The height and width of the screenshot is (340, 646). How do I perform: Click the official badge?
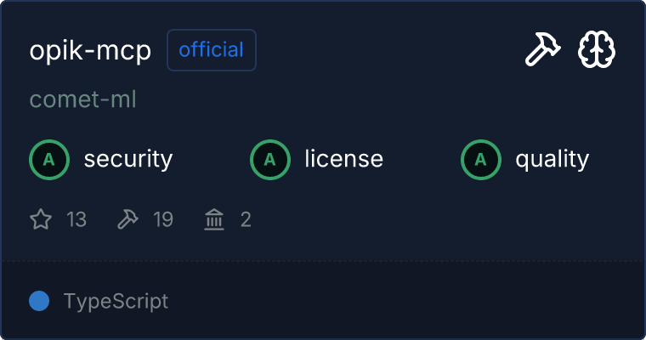click(x=212, y=50)
